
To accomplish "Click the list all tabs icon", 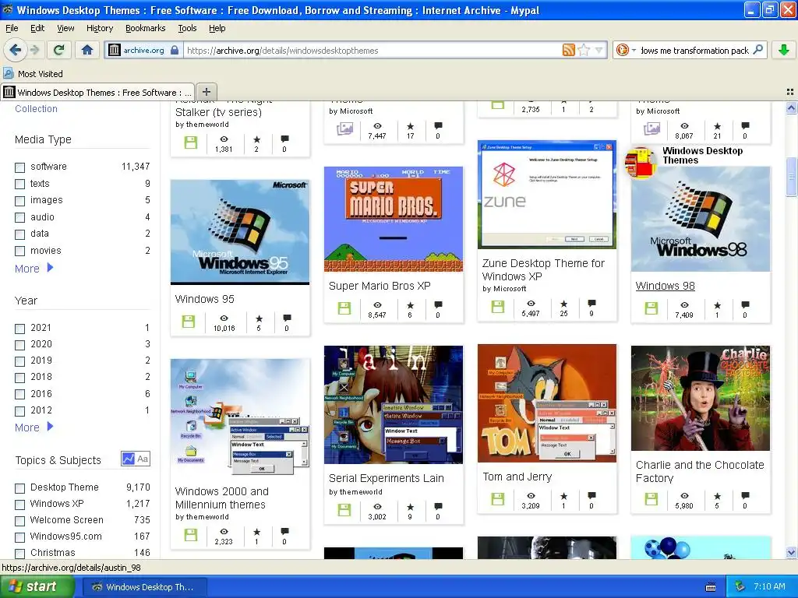I will click(x=790, y=92).
